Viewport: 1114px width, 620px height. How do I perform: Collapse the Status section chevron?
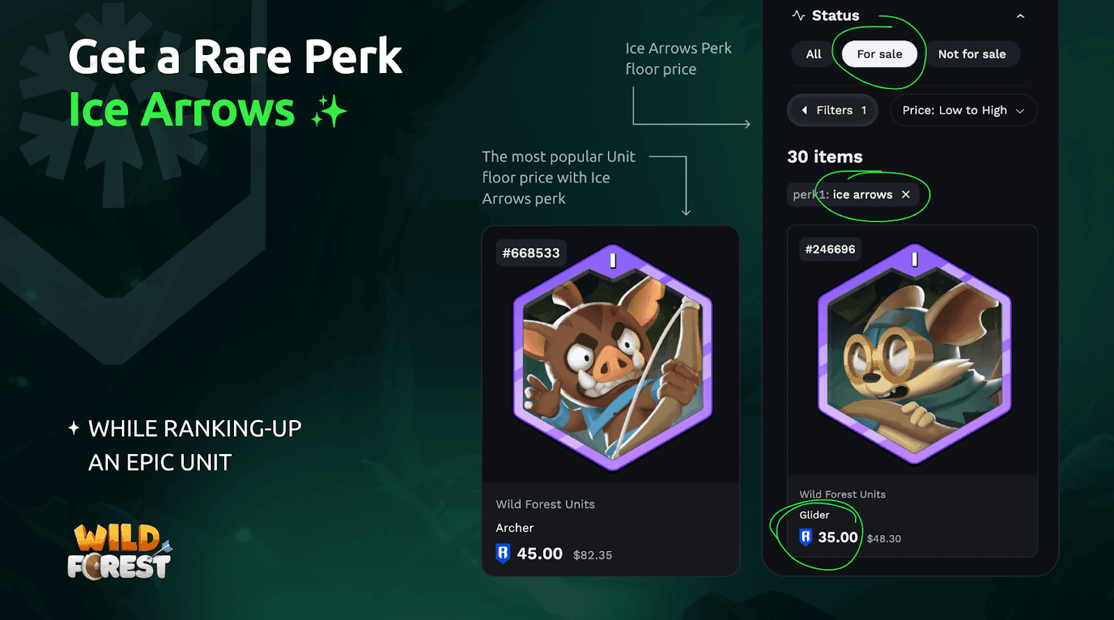[1020, 16]
